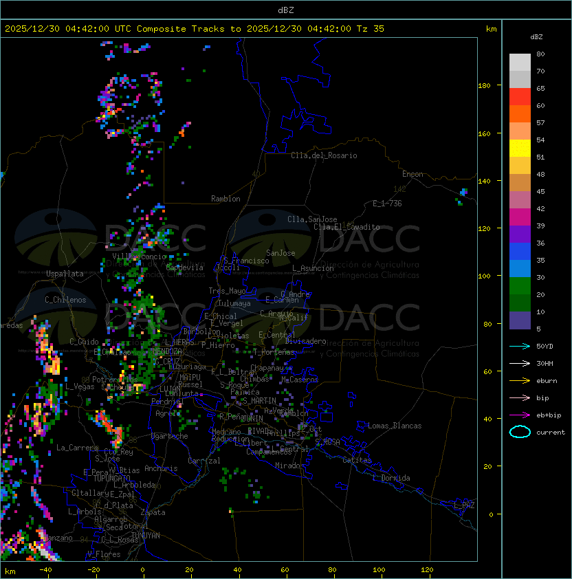Viewport: 572px width, 579px height.
Task: Click the 'Lomas_Blancas' map label
Action: [x=395, y=426]
